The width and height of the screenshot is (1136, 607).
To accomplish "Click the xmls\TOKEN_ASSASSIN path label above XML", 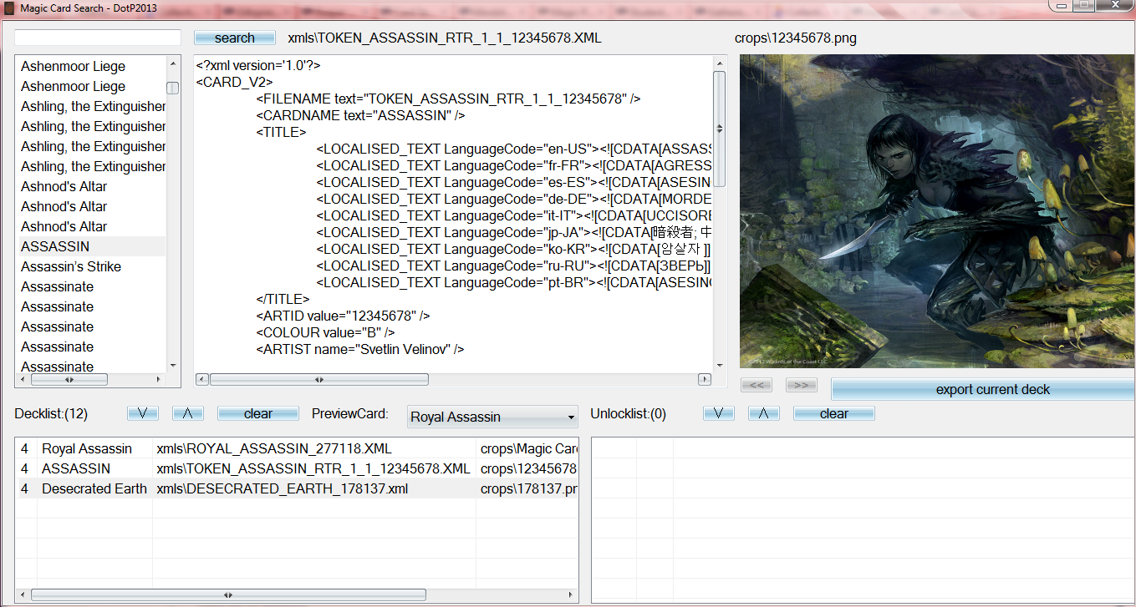I will pos(445,38).
